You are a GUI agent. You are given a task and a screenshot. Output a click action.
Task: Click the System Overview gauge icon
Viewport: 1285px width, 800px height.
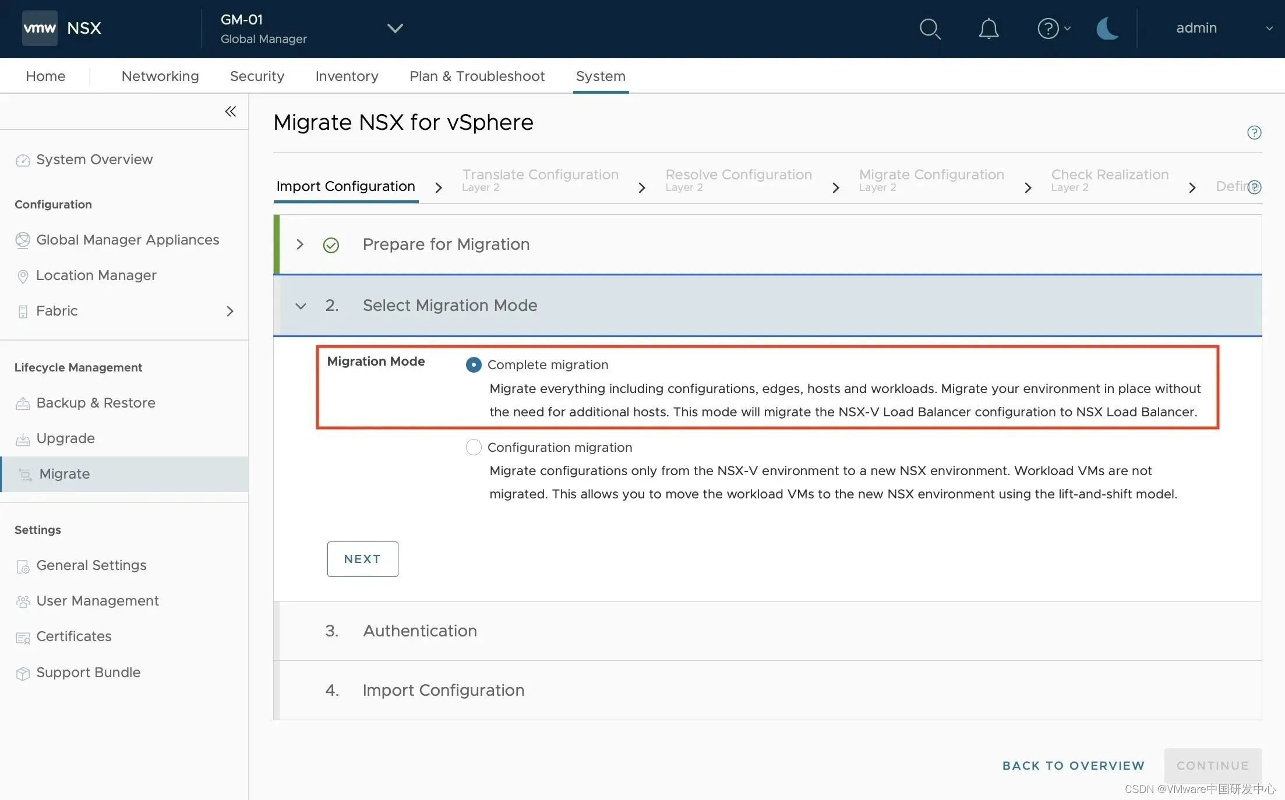(23, 160)
